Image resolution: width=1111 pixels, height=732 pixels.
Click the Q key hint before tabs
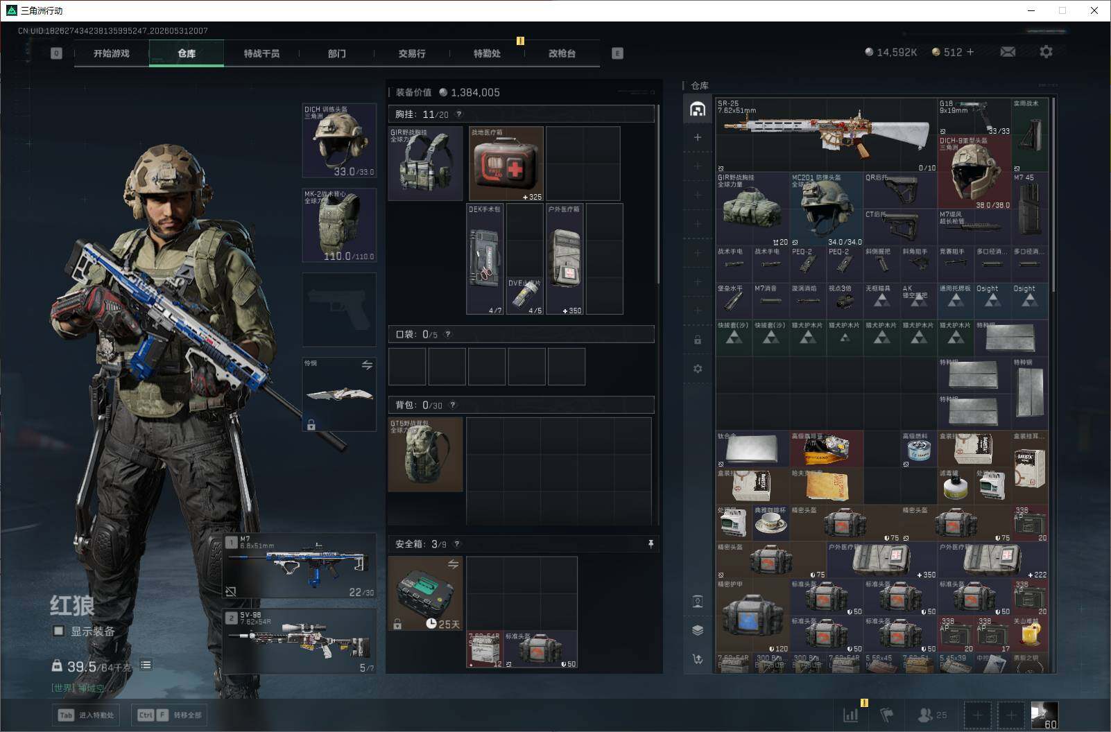click(56, 53)
